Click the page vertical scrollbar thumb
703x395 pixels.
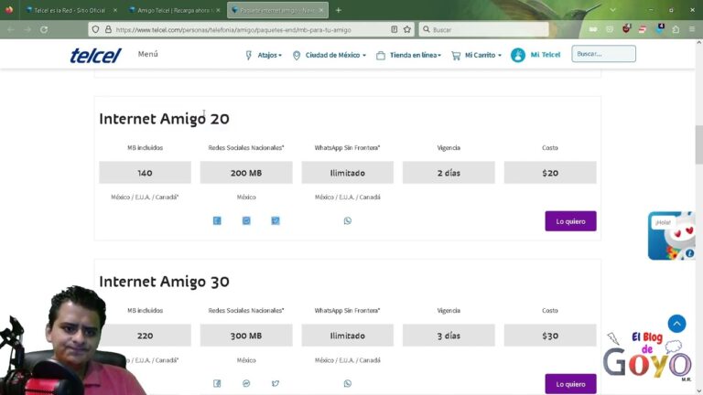(699, 144)
